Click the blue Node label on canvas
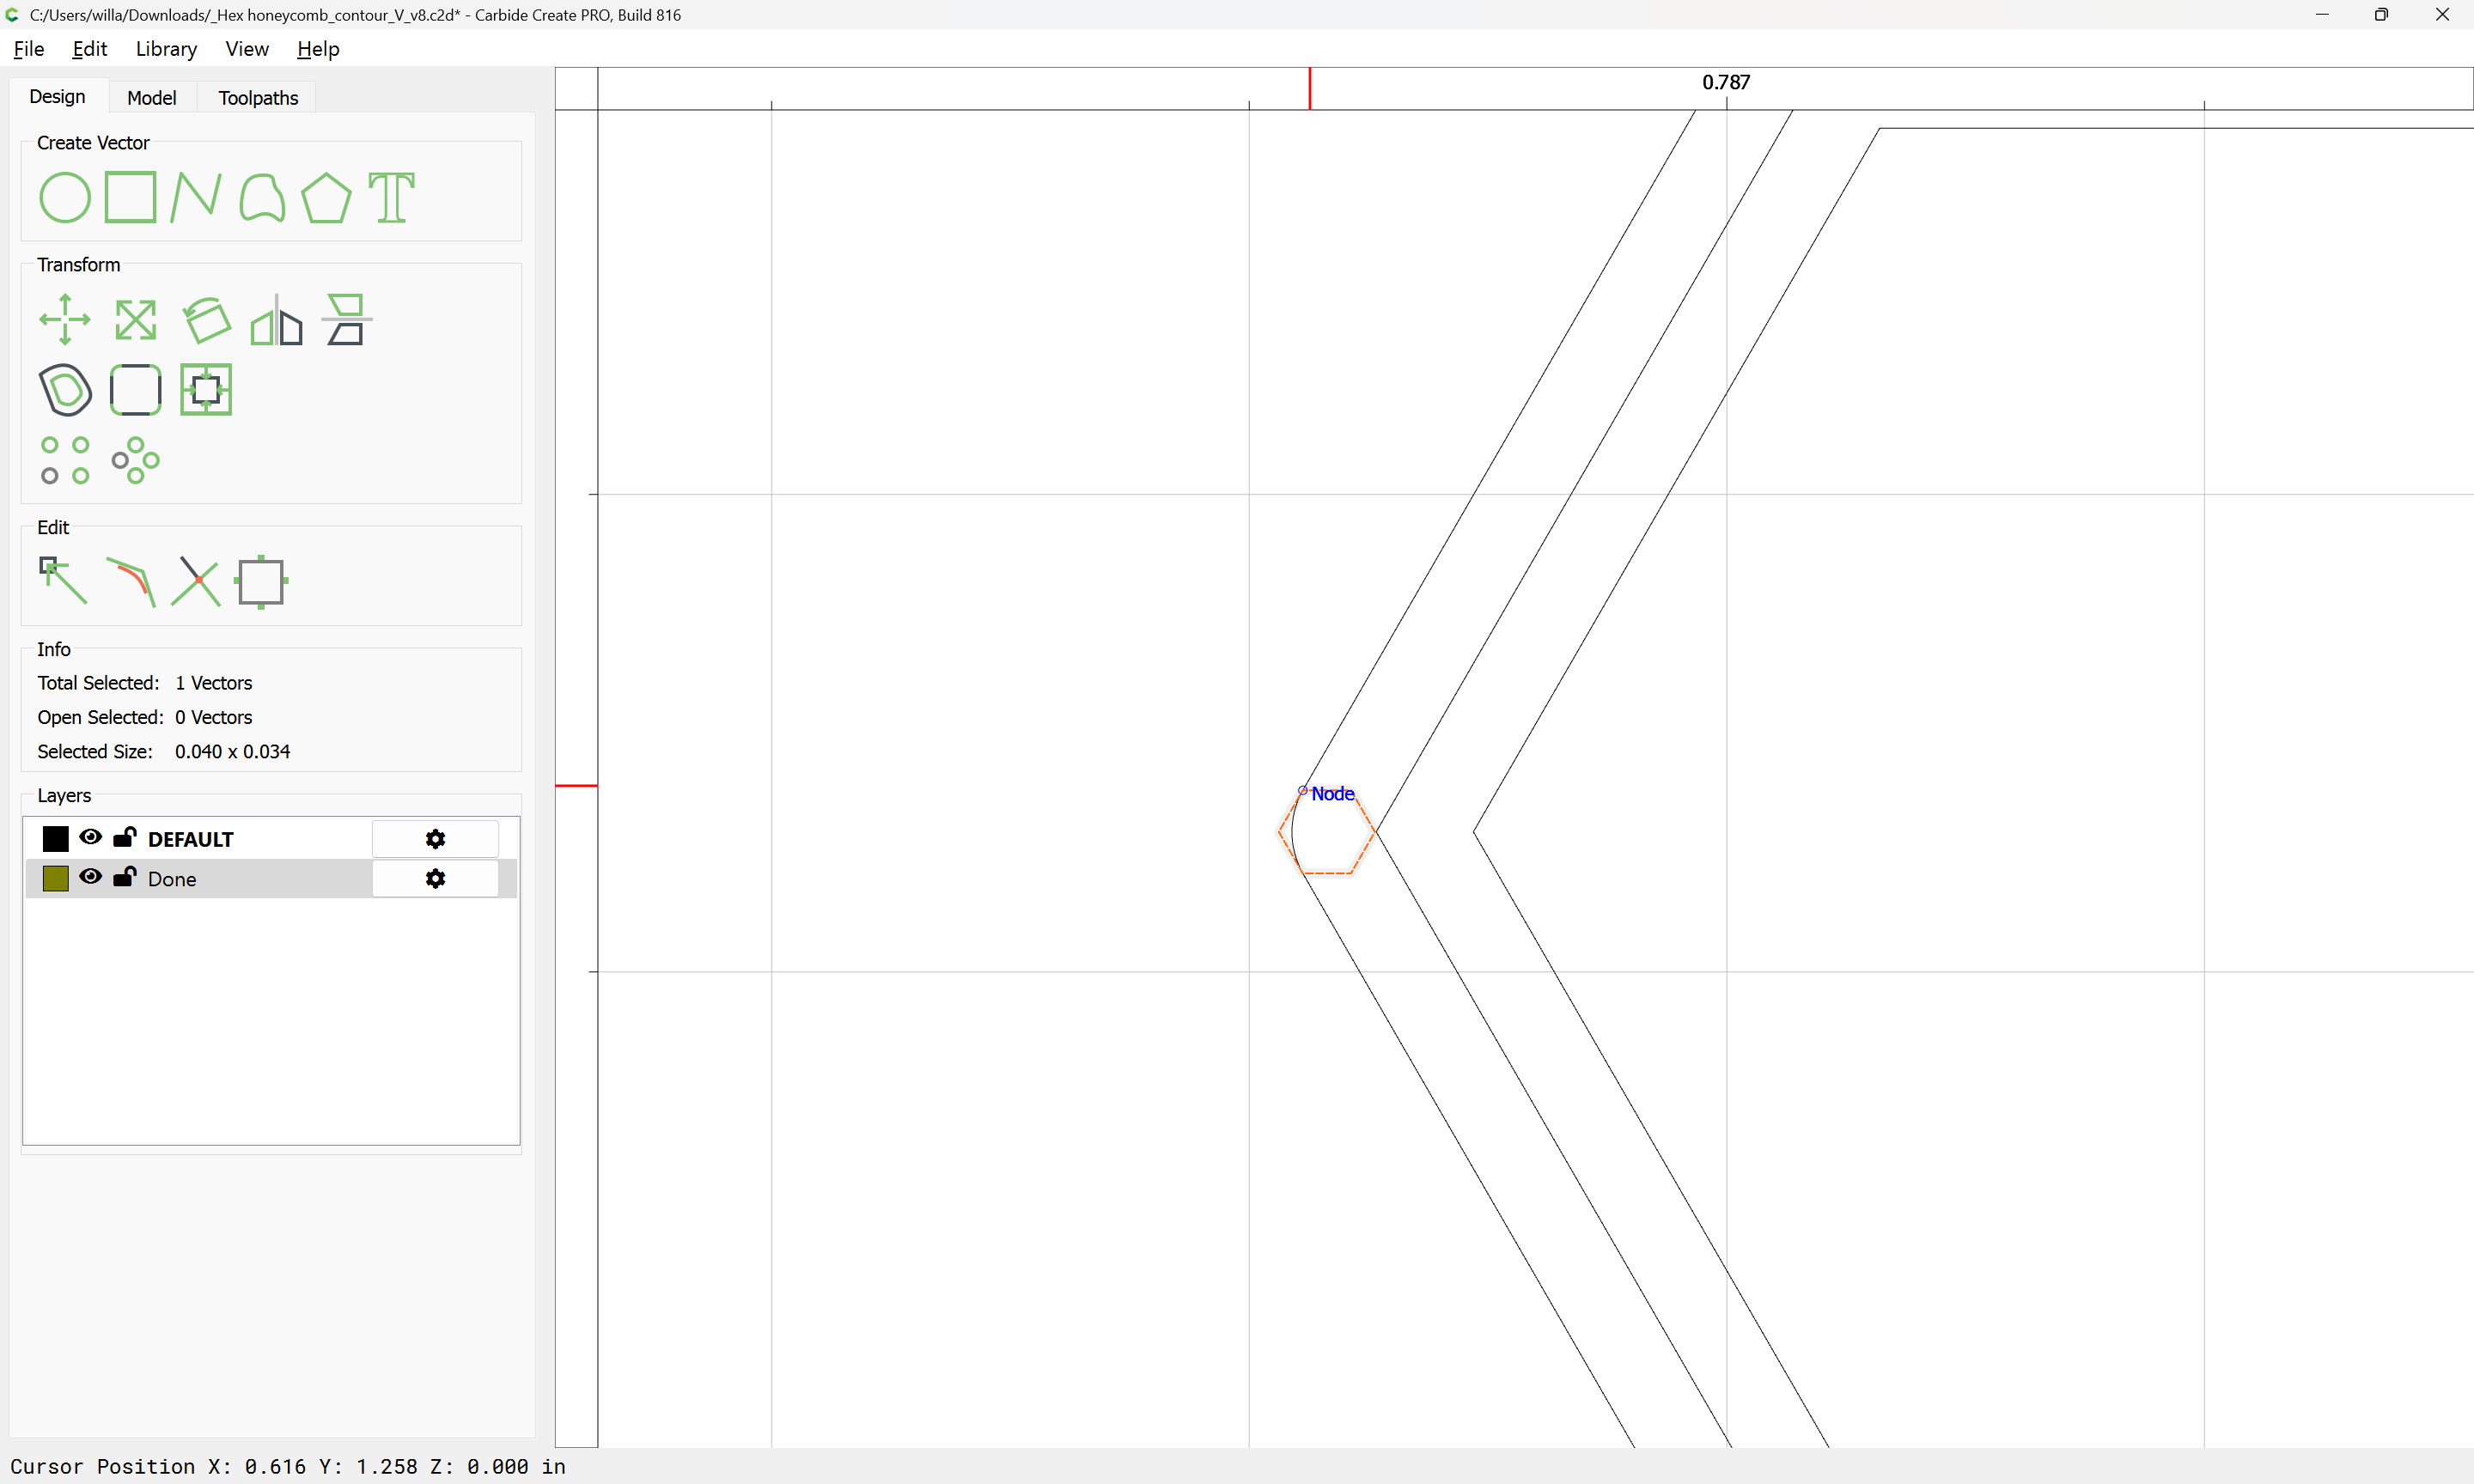Image resolution: width=2474 pixels, height=1484 pixels. tap(1332, 794)
